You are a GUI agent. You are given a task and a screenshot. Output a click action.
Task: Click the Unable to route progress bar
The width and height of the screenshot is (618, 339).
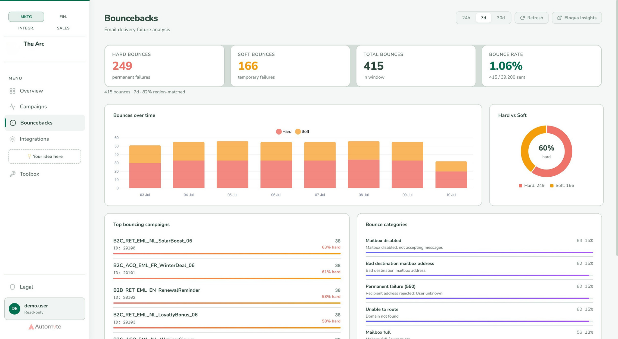(x=479, y=321)
